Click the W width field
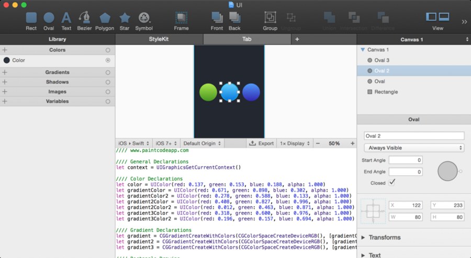Screen dimensions: 471x258 406,217
